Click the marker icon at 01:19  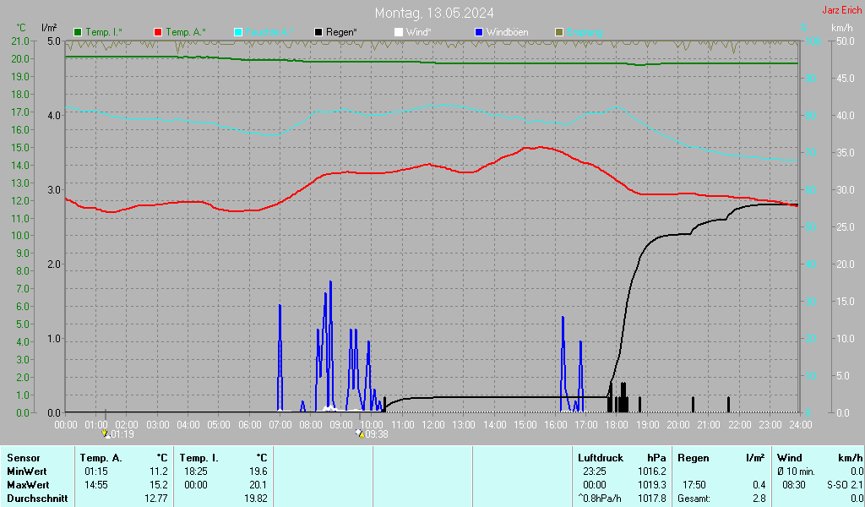[106, 433]
